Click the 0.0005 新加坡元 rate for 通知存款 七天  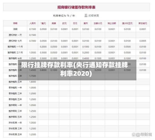click(143, 41)
